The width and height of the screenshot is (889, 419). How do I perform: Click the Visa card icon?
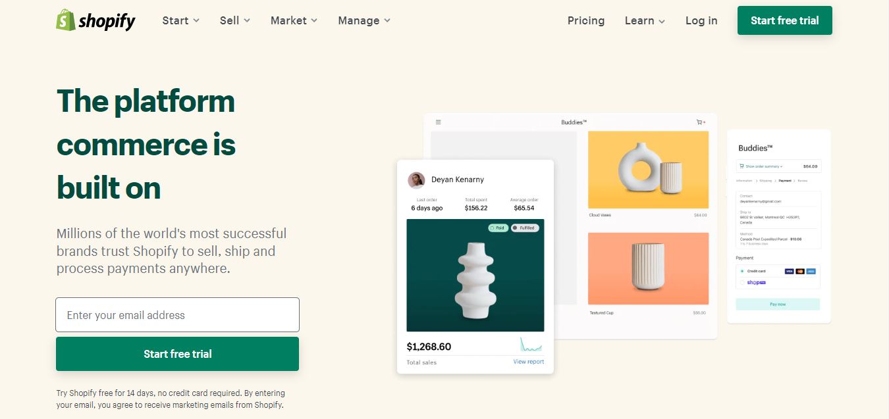pos(789,271)
